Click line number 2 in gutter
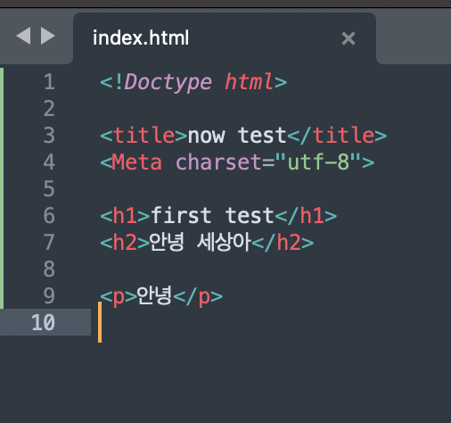Screen dimensions: 451x423 coord(49,109)
